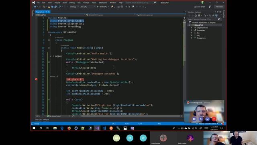This screenshot has height=145, width=257.
Task: Click the Navigate Backward toolbar icon
Action: (x=35, y=7)
